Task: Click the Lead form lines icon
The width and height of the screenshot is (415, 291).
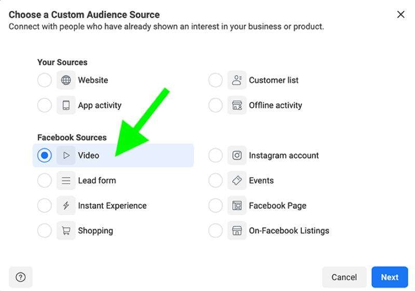Action: tap(66, 180)
